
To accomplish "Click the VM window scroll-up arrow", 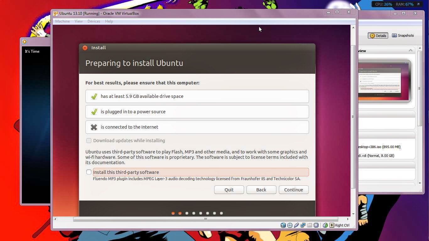I will click(x=353, y=28).
